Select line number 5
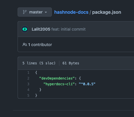The width and height of the screenshot is (134, 117). coord(28,96)
